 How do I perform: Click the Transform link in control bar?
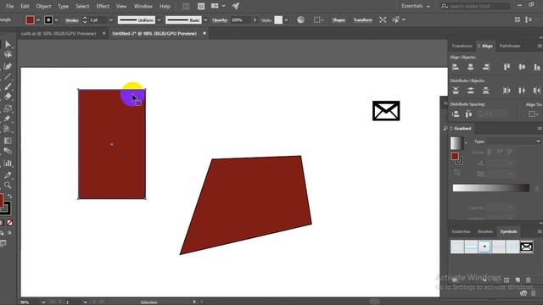click(x=362, y=20)
